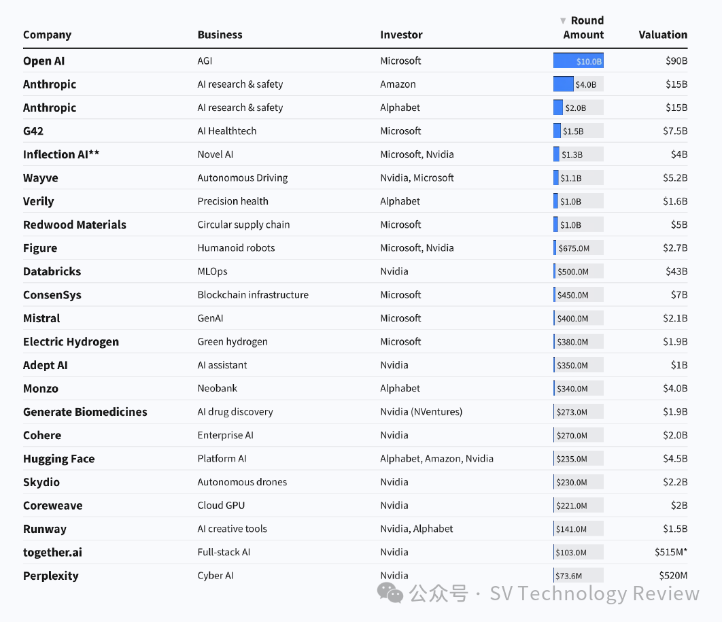Image resolution: width=722 pixels, height=622 pixels.
Task: Click the Monzo company name
Action: pos(41,389)
